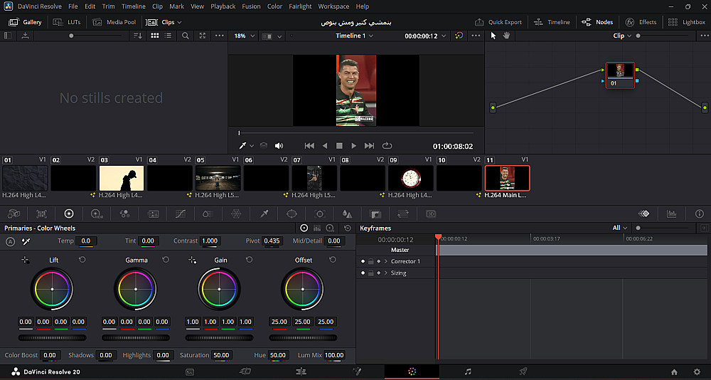
Task: Reset the Lift color wheel
Action: click(x=82, y=260)
